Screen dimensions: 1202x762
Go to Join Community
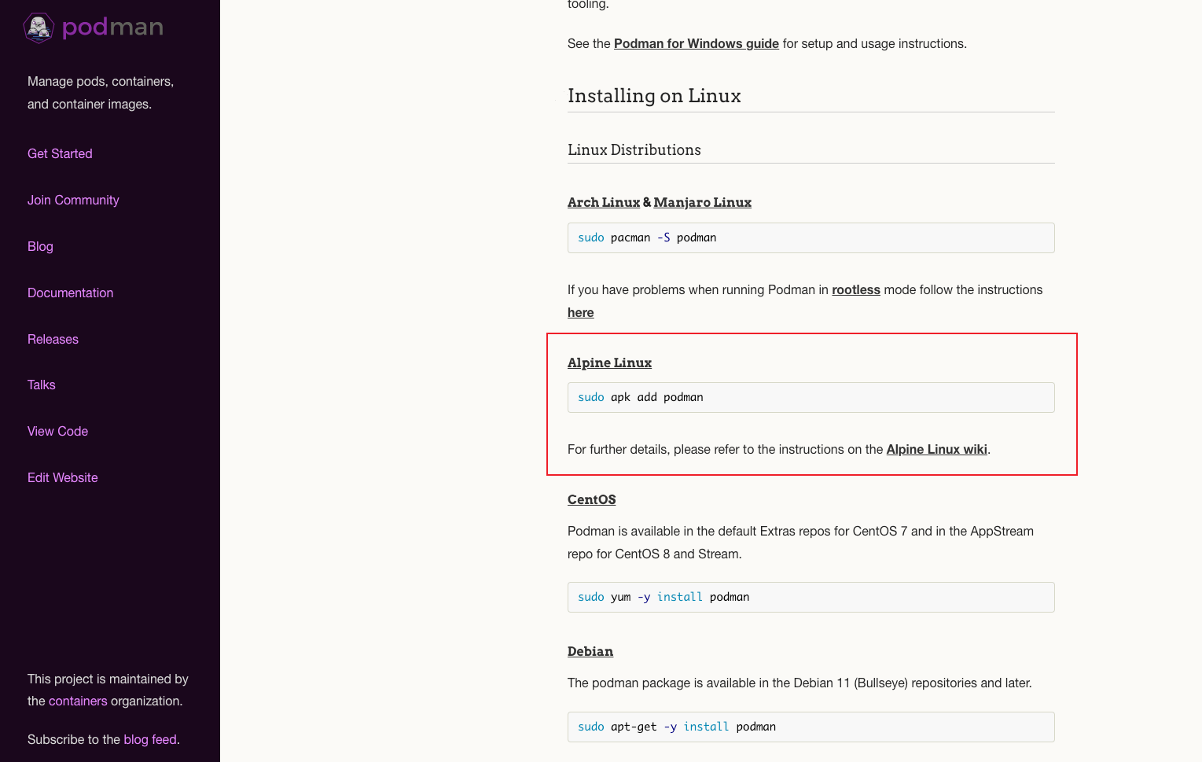(x=73, y=200)
